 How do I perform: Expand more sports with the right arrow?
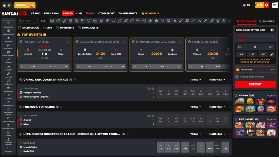[x=230, y=21]
